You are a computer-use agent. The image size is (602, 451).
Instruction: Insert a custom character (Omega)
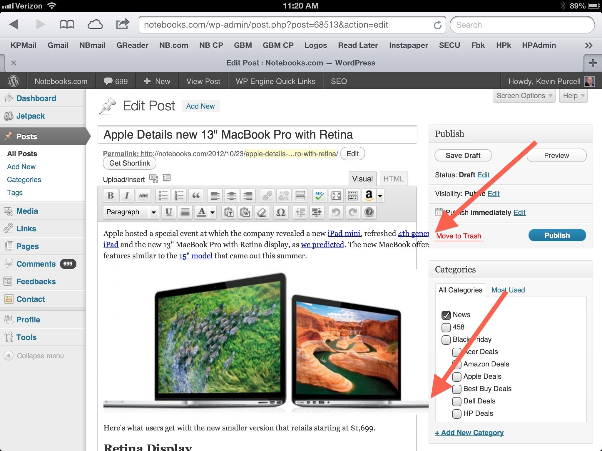[281, 212]
